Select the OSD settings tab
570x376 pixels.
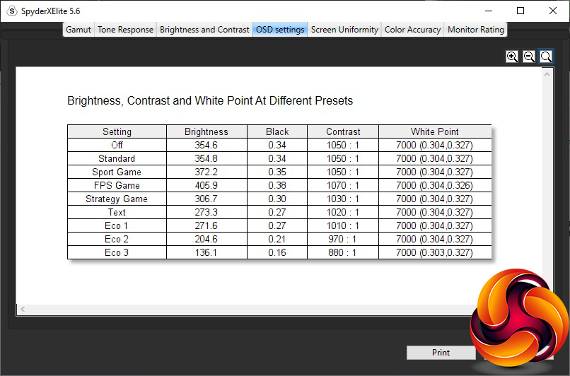pyautogui.click(x=280, y=30)
